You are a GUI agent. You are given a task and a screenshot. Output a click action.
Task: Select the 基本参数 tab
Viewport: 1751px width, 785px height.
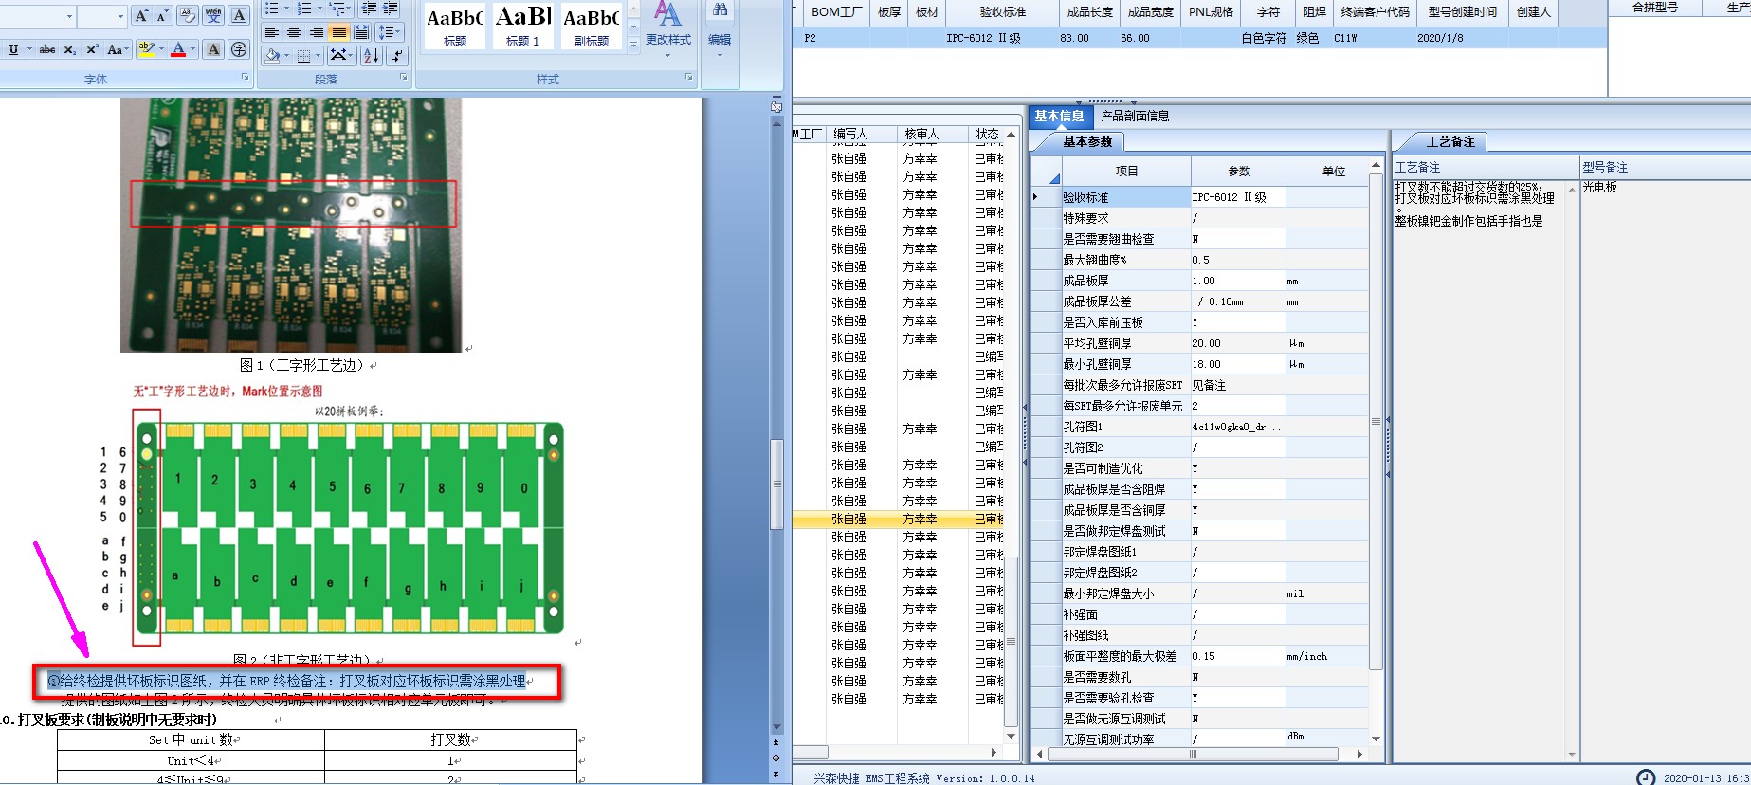1086,141
